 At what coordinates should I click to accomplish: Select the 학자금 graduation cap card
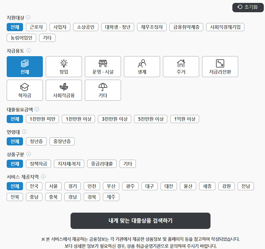(25, 90)
